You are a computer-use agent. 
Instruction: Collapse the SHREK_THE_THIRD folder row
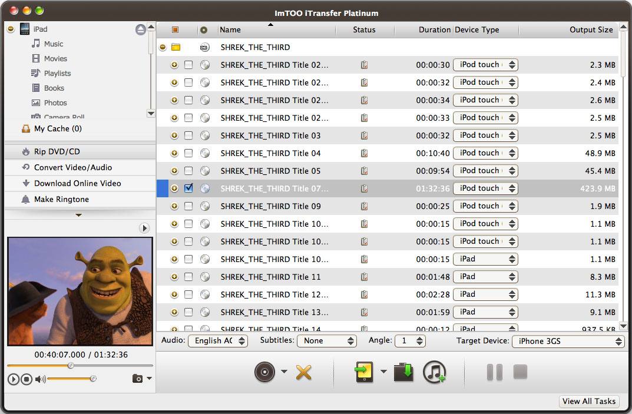click(x=163, y=47)
